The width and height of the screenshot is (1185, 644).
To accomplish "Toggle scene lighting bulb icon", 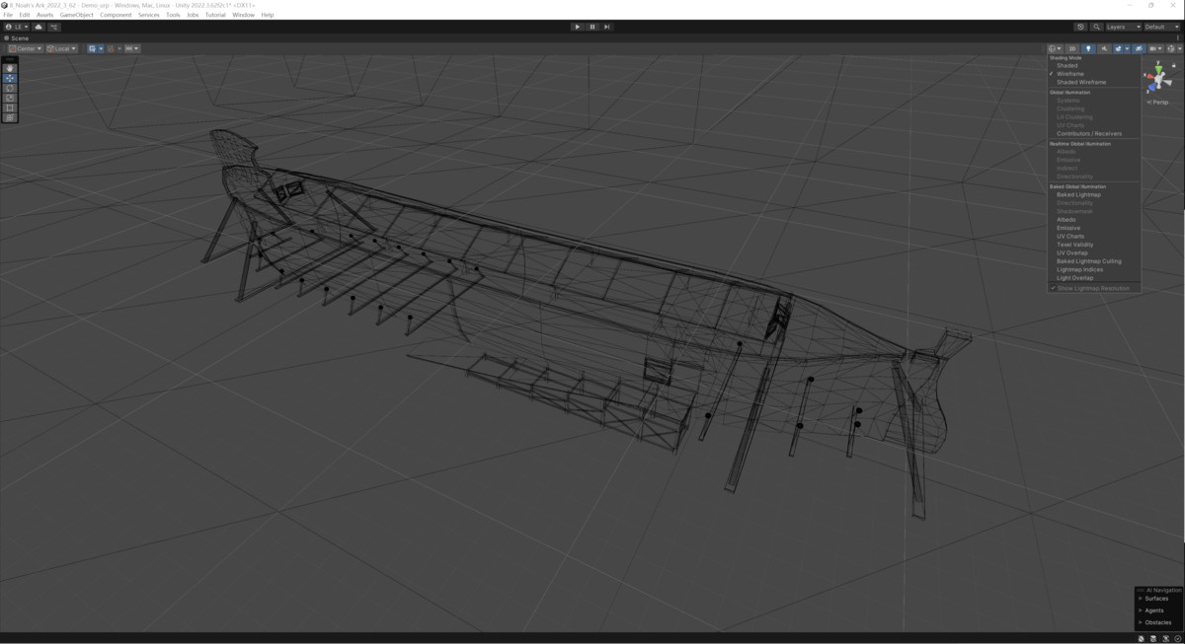I will pyautogui.click(x=1088, y=48).
